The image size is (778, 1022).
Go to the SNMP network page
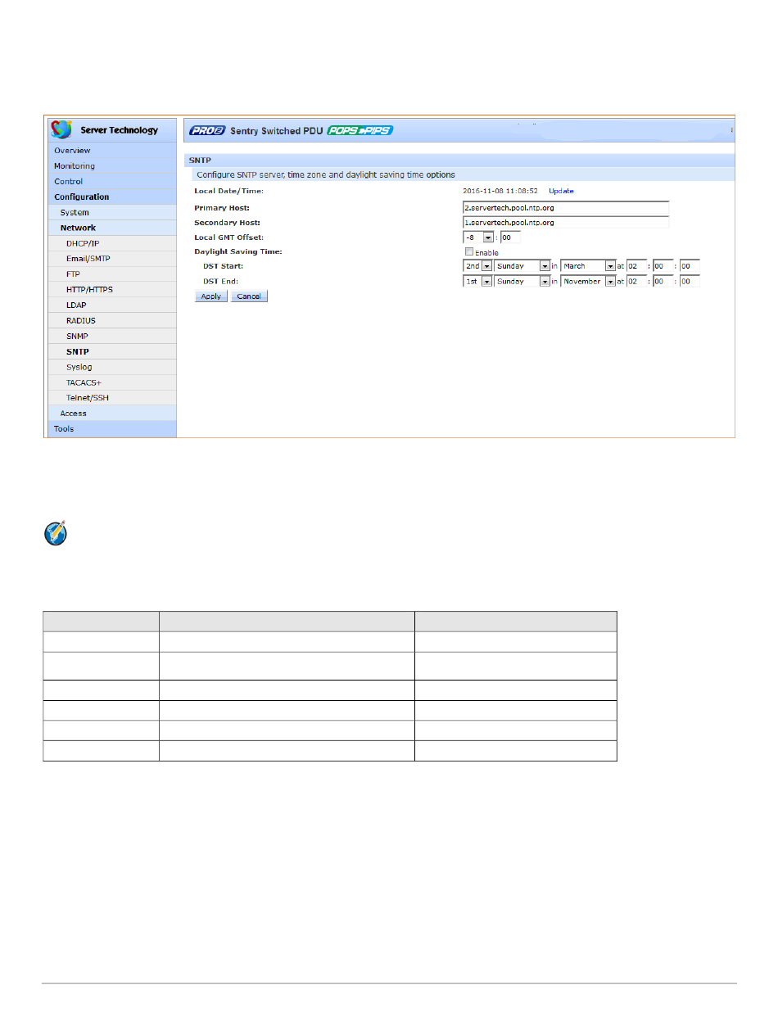pyautogui.click(x=77, y=337)
